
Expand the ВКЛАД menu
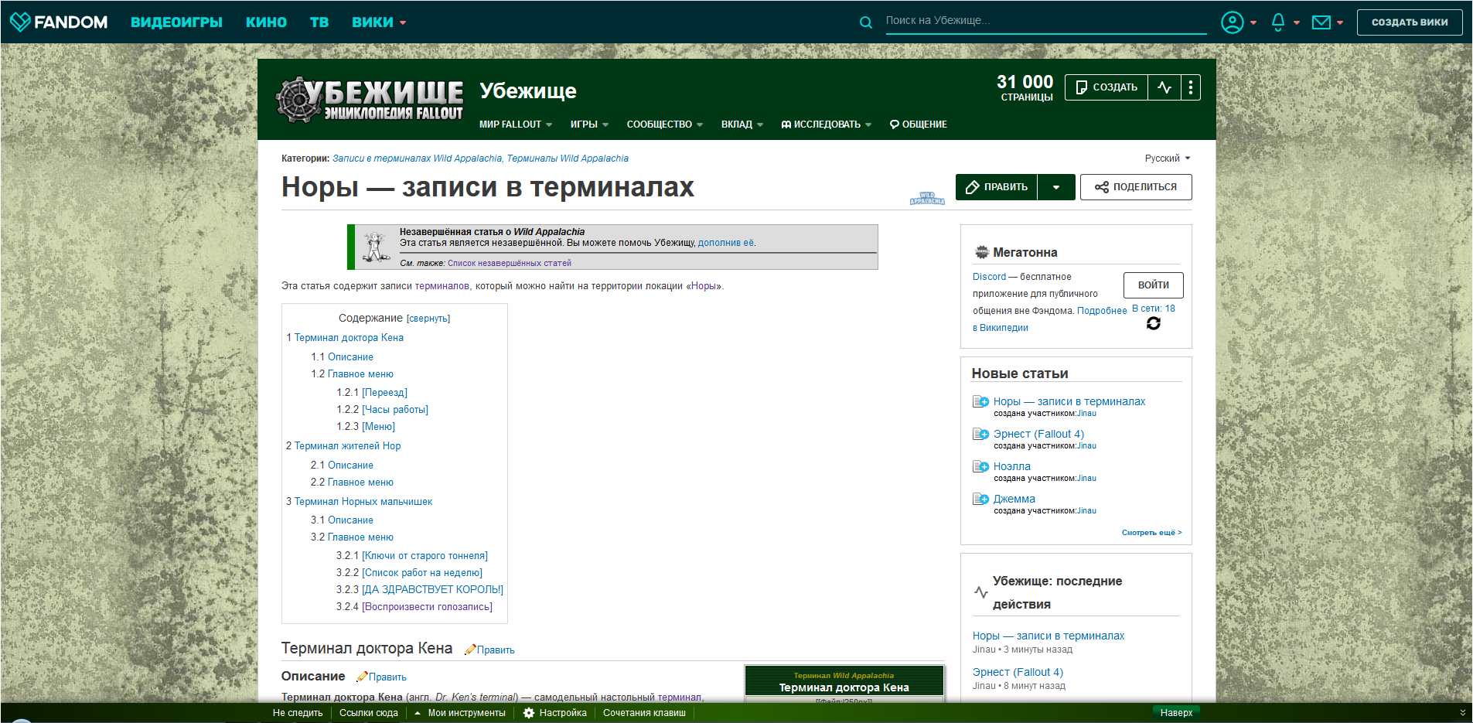click(742, 124)
